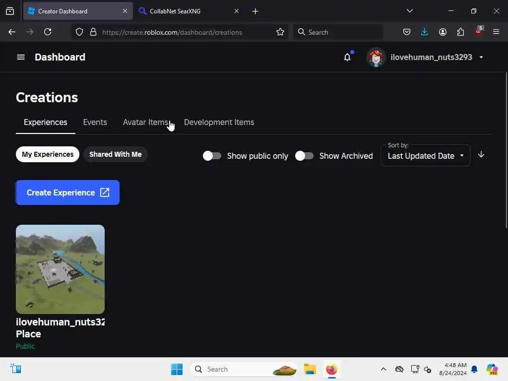Click the Windows taskbar search box
This screenshot has width=508, height=381.
click(244, 369)
